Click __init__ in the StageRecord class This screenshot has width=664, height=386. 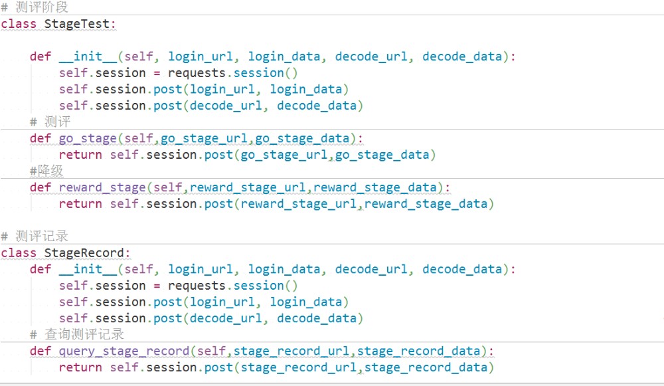[x=88, y=269]
